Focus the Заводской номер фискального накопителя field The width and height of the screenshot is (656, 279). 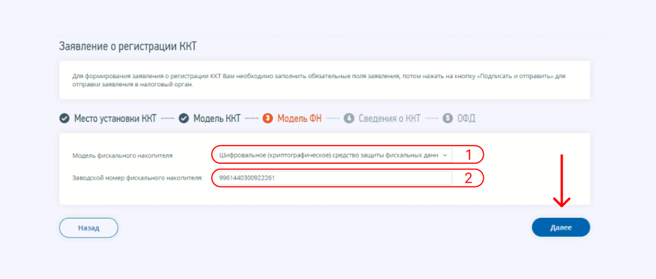[x=332, y=178]
